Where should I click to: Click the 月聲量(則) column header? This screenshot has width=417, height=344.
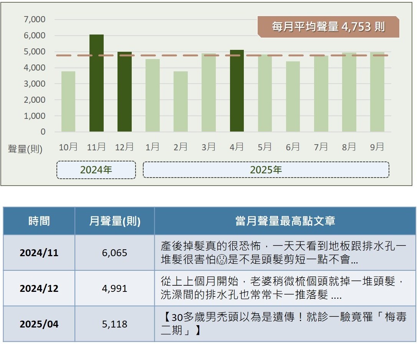(114, 221)
